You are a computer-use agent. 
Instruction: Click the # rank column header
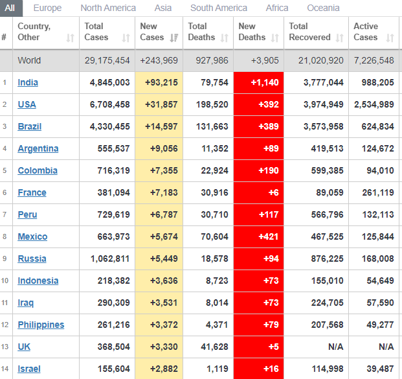tap(5, 38)
